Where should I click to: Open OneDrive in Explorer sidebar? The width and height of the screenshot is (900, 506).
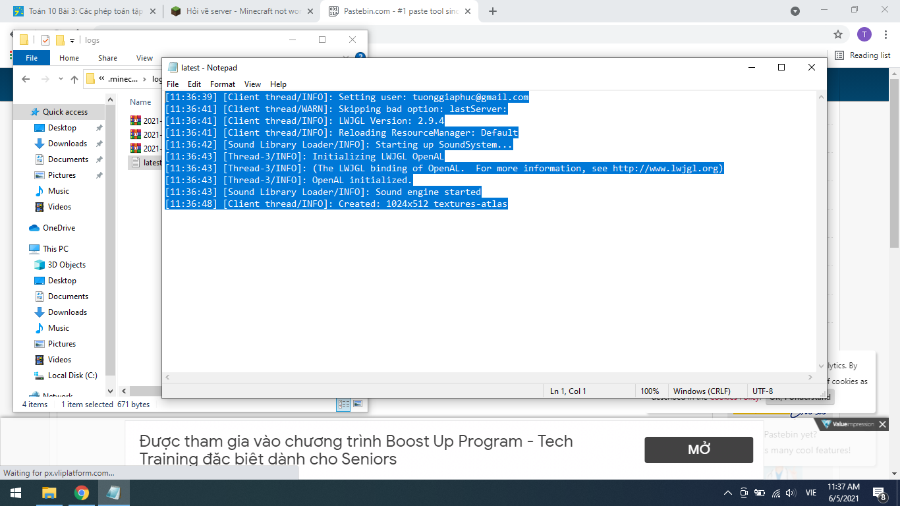(59, 228)
